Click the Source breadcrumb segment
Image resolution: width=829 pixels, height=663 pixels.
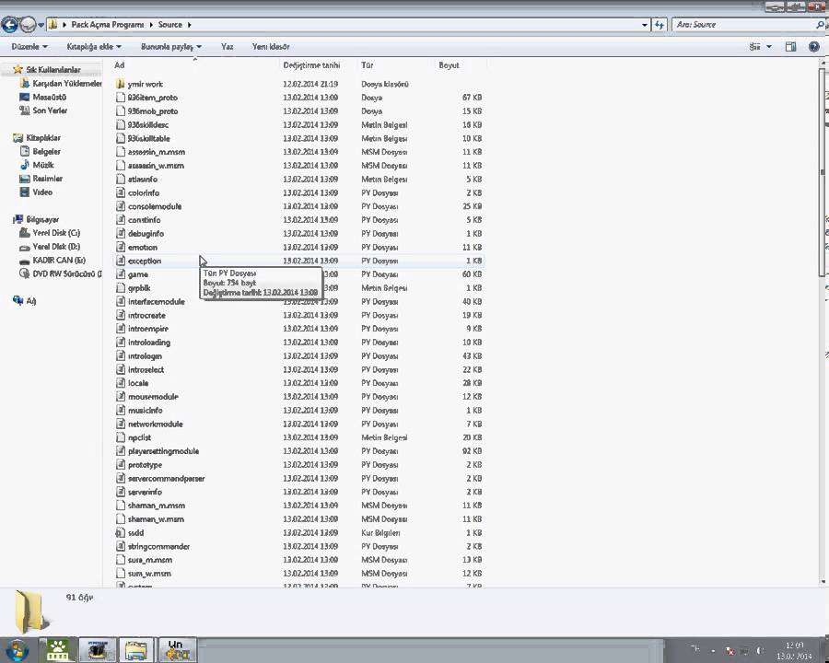pos(169,24)
